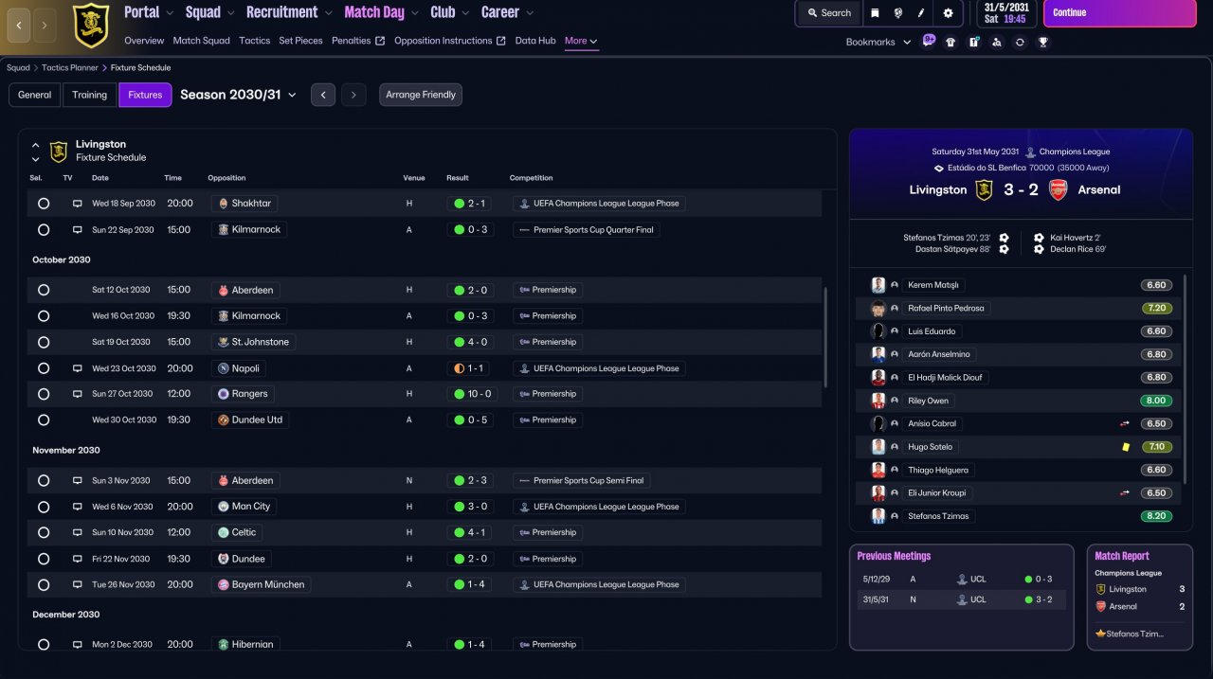Select the Shakhtar fixture radio button

click(44, 204)
